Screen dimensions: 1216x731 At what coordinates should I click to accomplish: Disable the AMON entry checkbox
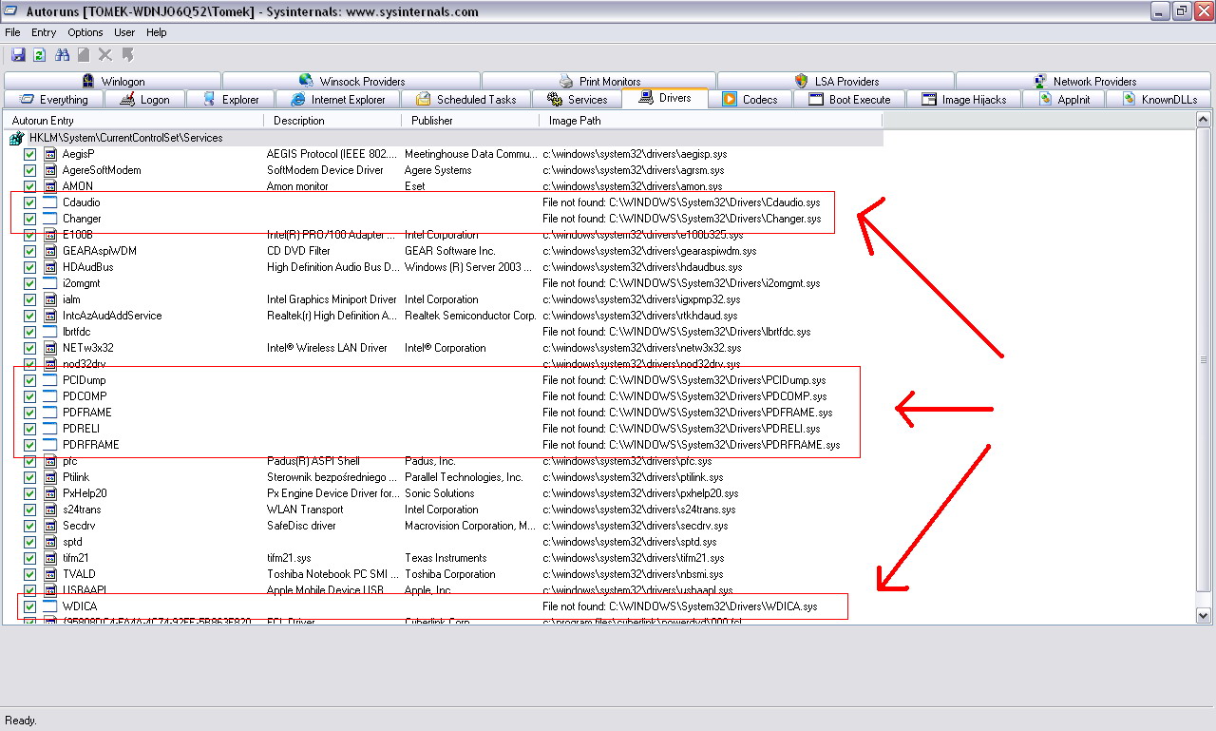(30, 186)
